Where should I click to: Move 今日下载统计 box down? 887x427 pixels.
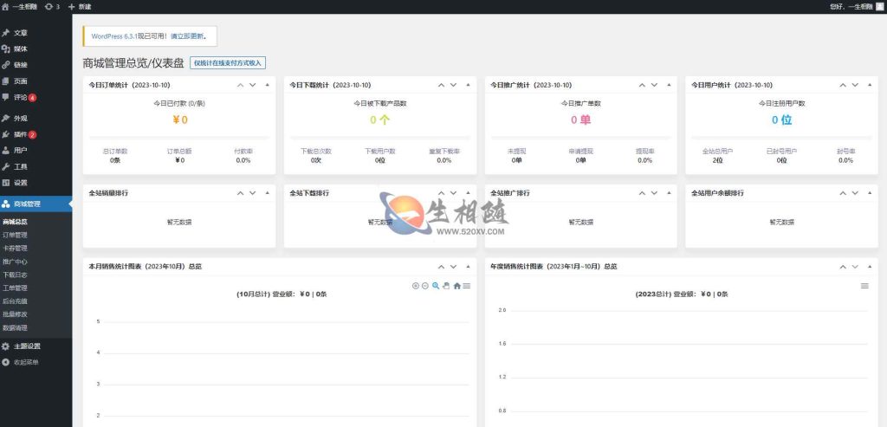tap(453, 85)
